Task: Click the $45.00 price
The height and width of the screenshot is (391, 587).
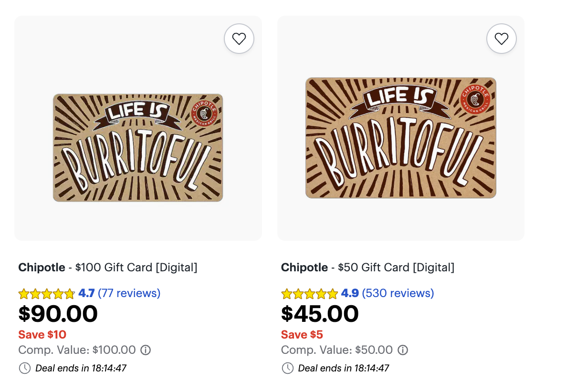Action: 320,314
